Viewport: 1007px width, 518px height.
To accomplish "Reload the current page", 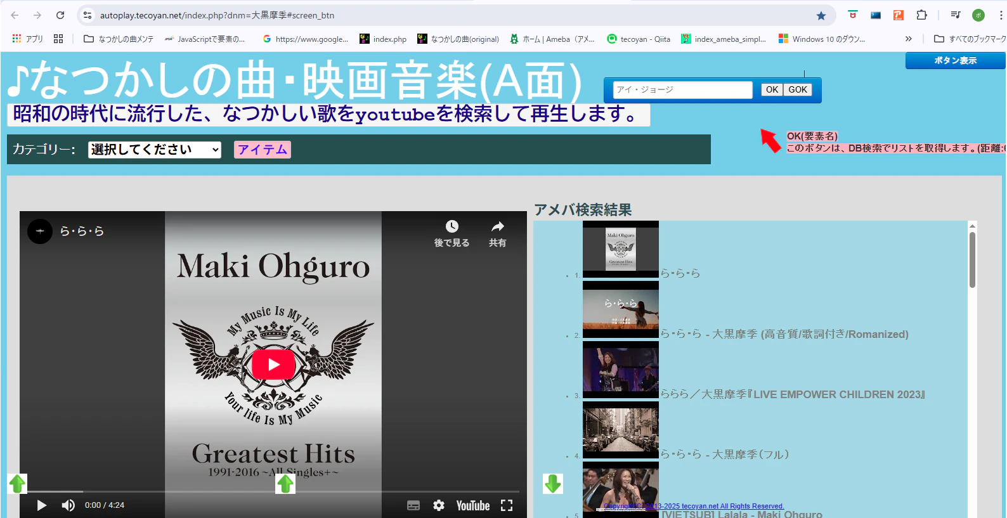I will pyautogui.click(x=60, y=15).
